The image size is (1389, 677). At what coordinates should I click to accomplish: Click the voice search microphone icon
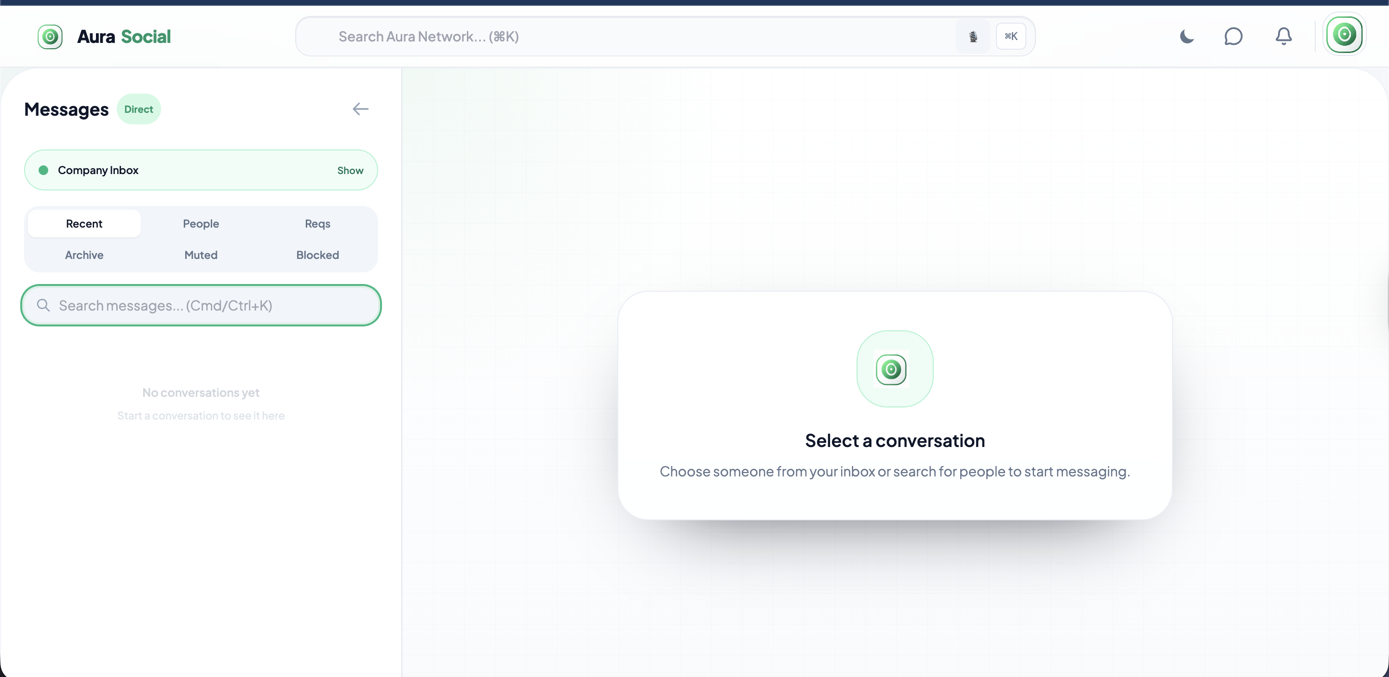(x=972, y=36)
